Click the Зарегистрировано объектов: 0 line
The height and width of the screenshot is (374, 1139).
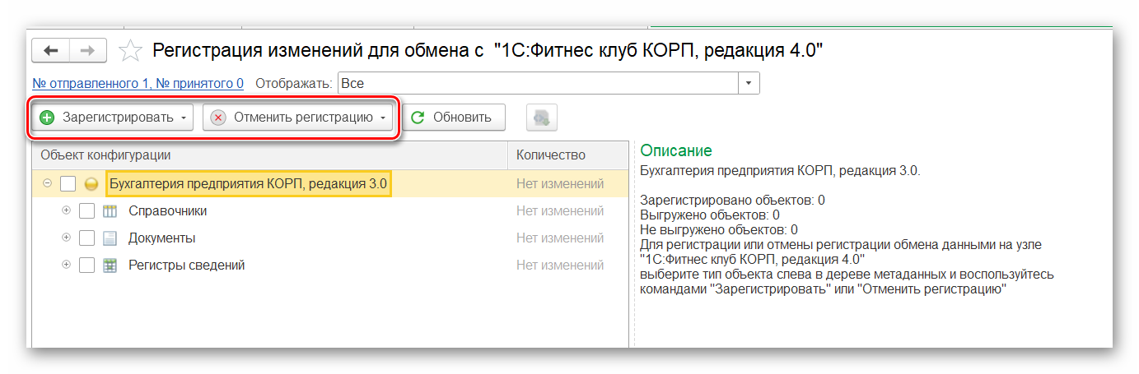[x=732, y=200]
